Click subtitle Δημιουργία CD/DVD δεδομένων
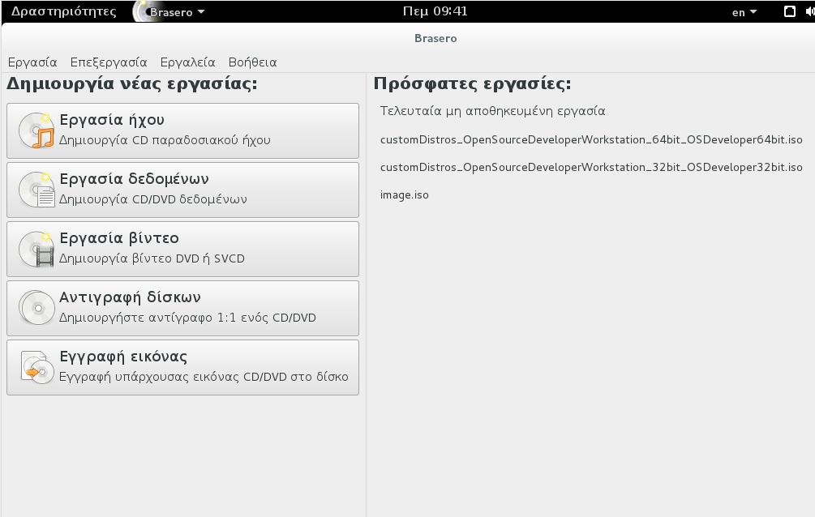The width and height of the screenshot is (815, 517). click(x=152, y=199)
